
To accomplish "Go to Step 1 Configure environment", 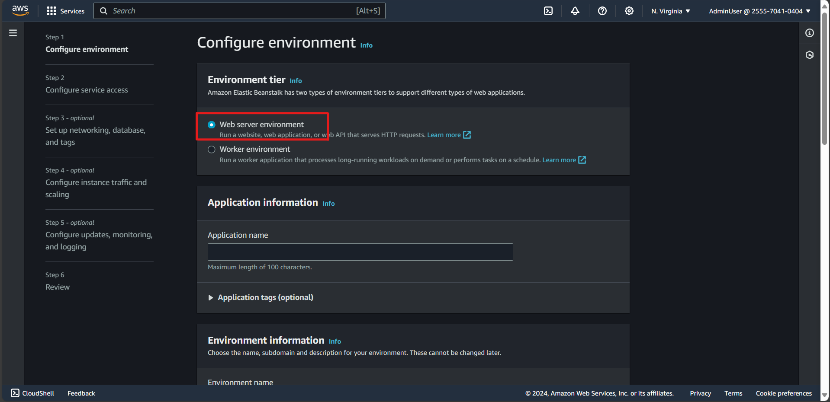I will (x=87, y=49).
